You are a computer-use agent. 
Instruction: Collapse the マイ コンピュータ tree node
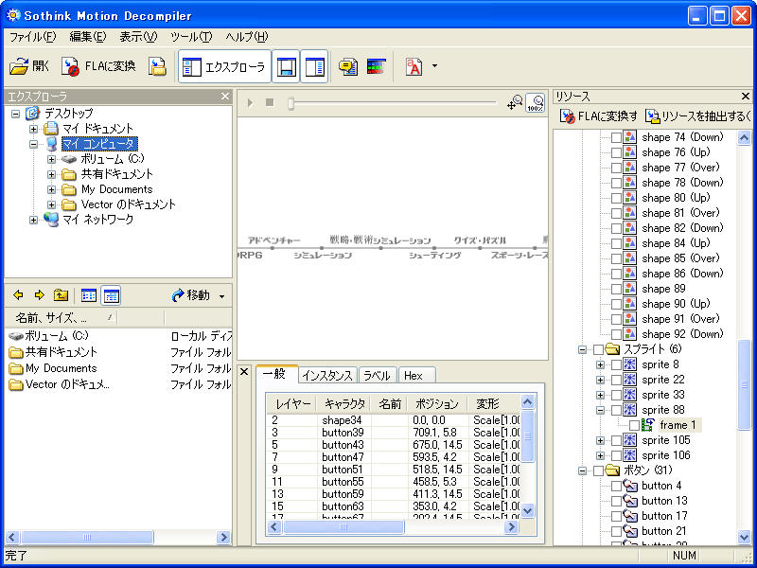(x=33, y=144)
